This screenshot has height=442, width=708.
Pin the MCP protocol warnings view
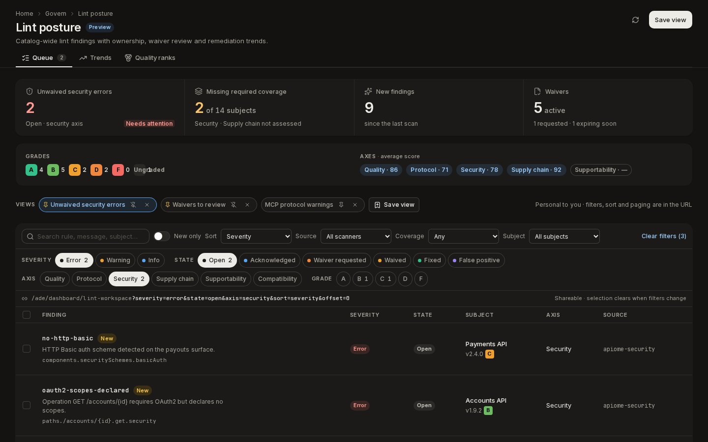coord(341,205)
